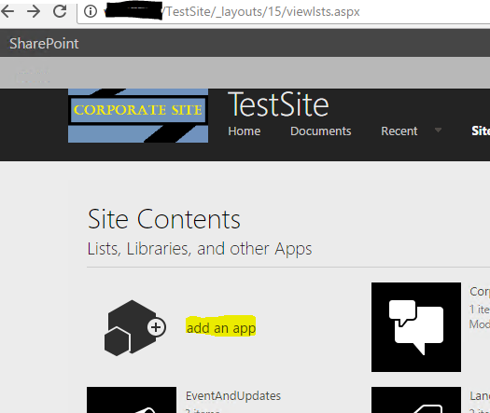Select the Recent navigation item

(x=399, y=131)
